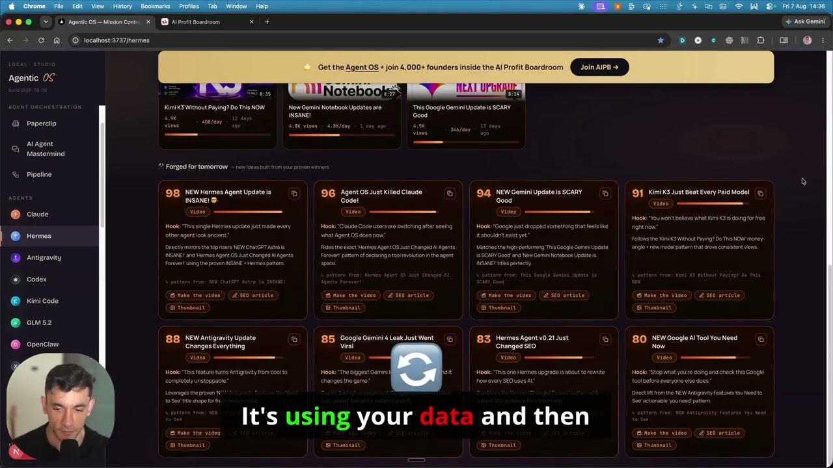Copy the NEW Hermes Agent Update idea
The width and height of the screenshot is (833, 468).
point(294,194)
